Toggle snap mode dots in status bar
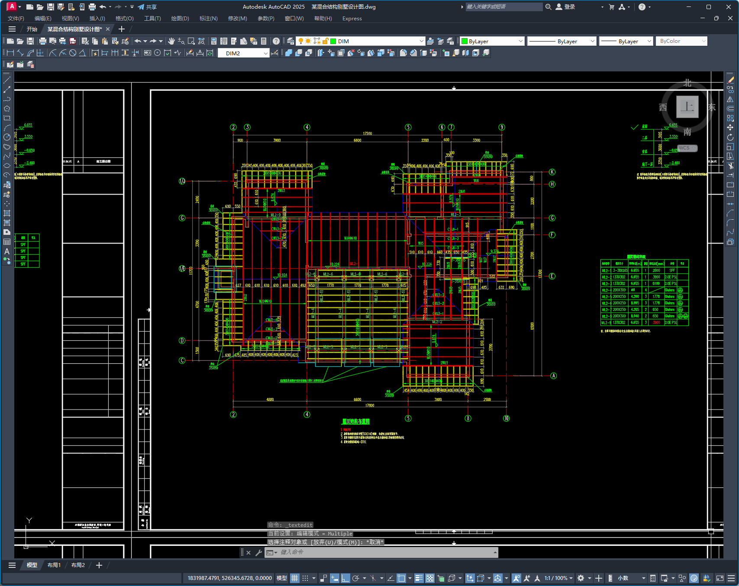Screen dimensions: 739x586 point(305,578)
